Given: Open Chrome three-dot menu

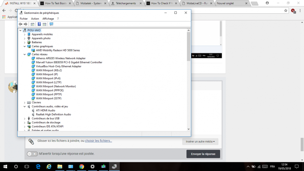Looking at the screenshot, I should [300, 11].
